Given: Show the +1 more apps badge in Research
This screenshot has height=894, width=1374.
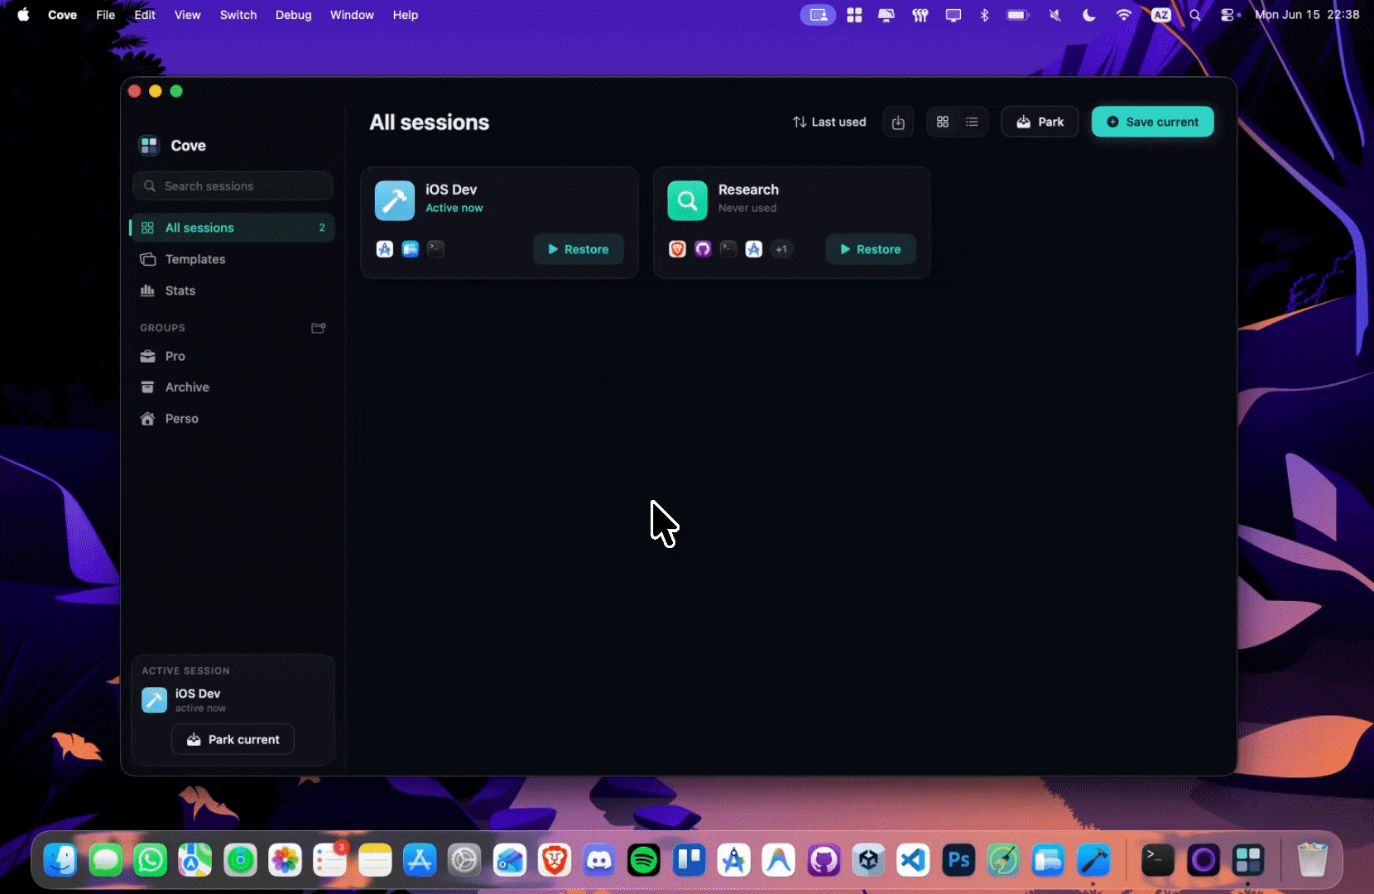Looking at the screenshot, I should tap(781, 249).
